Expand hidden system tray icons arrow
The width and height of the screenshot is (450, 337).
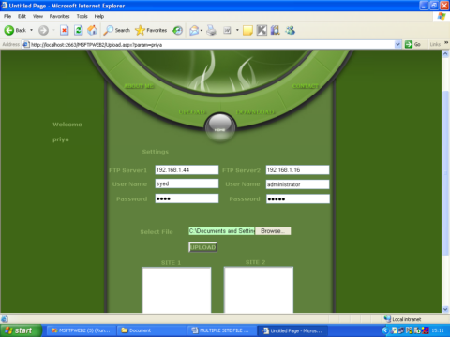[385, 330]
